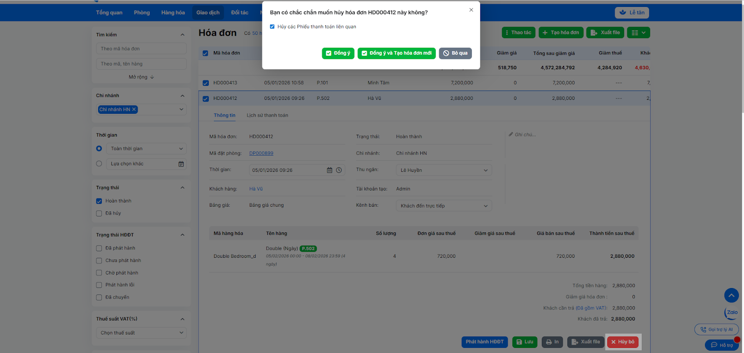Open the Chọn thuế suất dropdown
Image resolution: width=744 pixels, height=353 pixels.
point(141,333)
